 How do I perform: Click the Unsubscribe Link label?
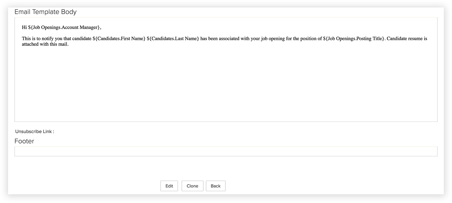point(35,131)
